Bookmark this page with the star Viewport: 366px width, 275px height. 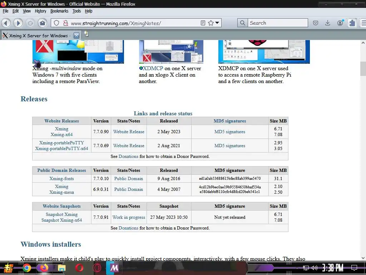click(211, 23)
